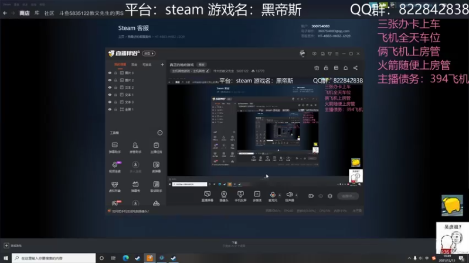Image resolution: width=469 pixels, height=263 pixels.
Task: Open Steam downloads status at bottom
Action: pos(234,244)
